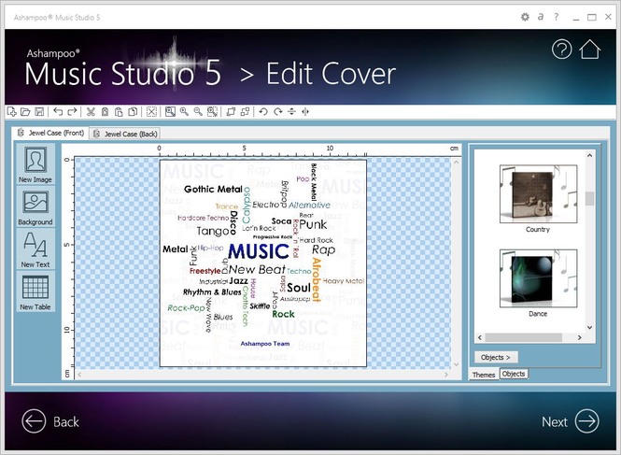Set the cover Background
621x455 pixels.
[35, 206]
